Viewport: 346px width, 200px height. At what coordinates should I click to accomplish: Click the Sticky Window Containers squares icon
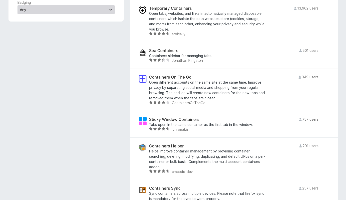coord(142,121)
